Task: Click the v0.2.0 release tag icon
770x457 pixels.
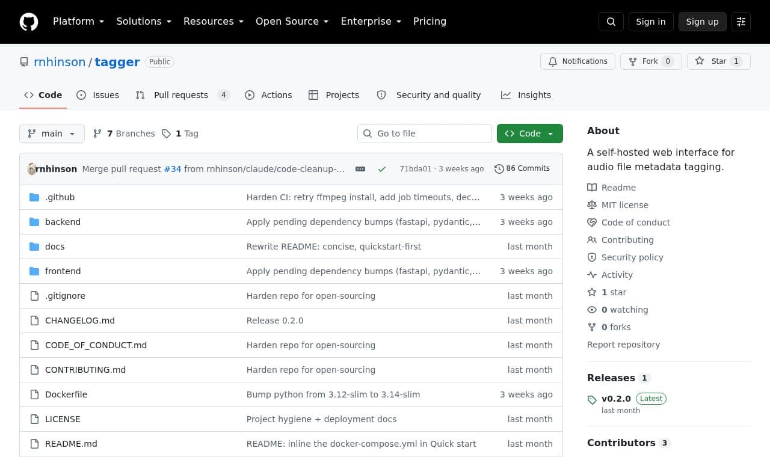Action: click(592, 399)
